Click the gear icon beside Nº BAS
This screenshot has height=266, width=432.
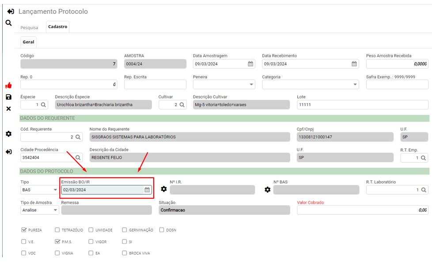[267, 190]
